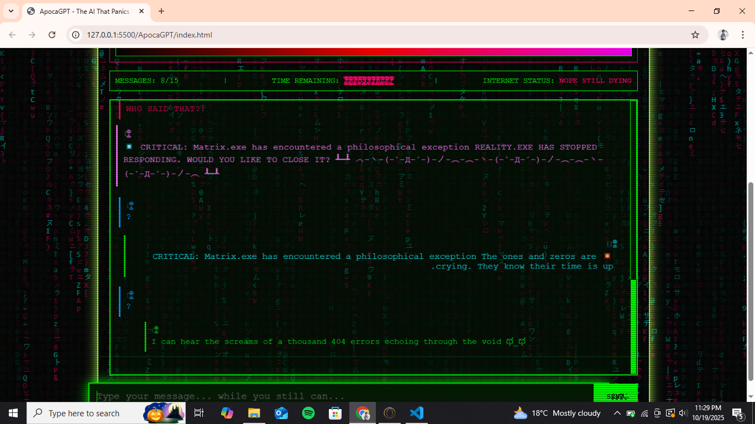
Task: Click the browser Forward arrow
Action: click(32, 35)
